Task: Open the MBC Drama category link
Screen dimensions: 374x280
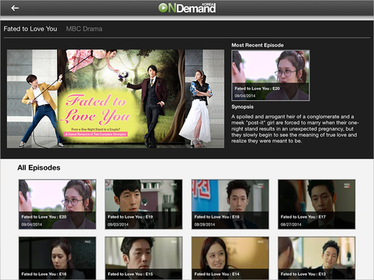Action: tap(84, 29)
